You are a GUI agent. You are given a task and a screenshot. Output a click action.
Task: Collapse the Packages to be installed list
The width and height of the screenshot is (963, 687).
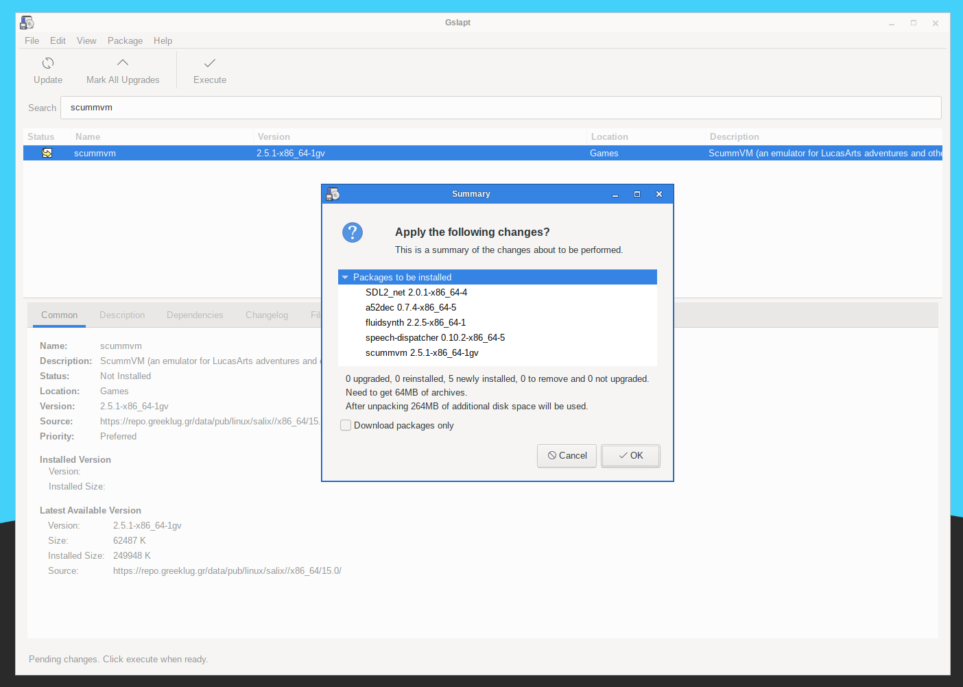point(345,277)
